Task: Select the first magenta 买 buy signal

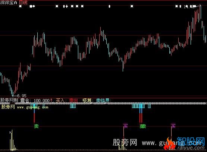Action: 126,126
